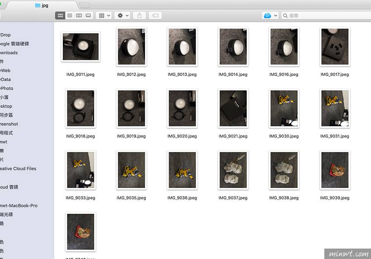Switch to column view mode
The height and width of the screenshot is (259, 371).
(79, 16)
